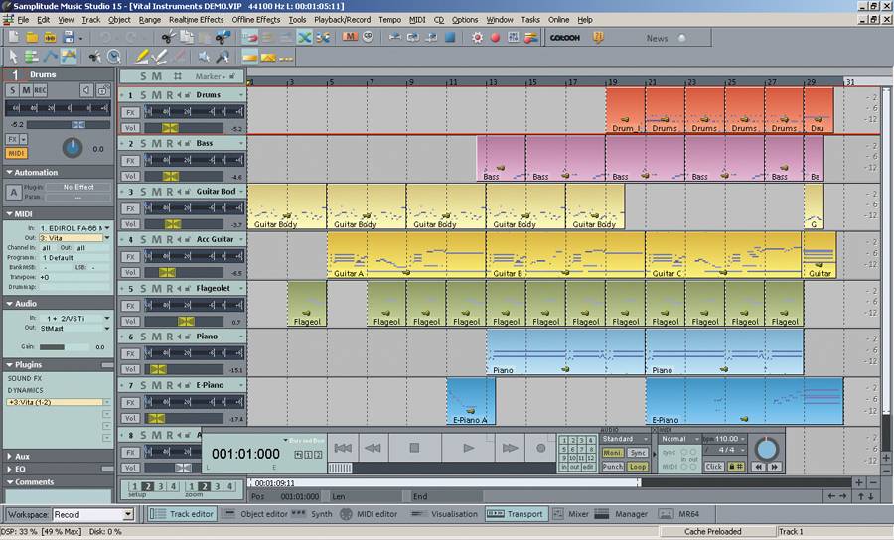Open the Mixer tab in bottom bar
The image size is (894, 540).
[x=571, y=514]
